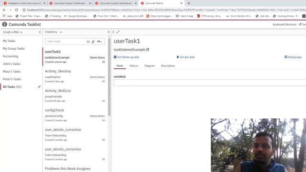Open My Tasks filter
This screenshot has height=172, width=306.
pos(9,41)
